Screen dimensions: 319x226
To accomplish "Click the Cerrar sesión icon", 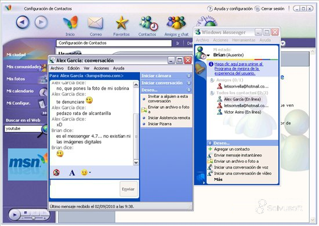I will tap(258, 9).
